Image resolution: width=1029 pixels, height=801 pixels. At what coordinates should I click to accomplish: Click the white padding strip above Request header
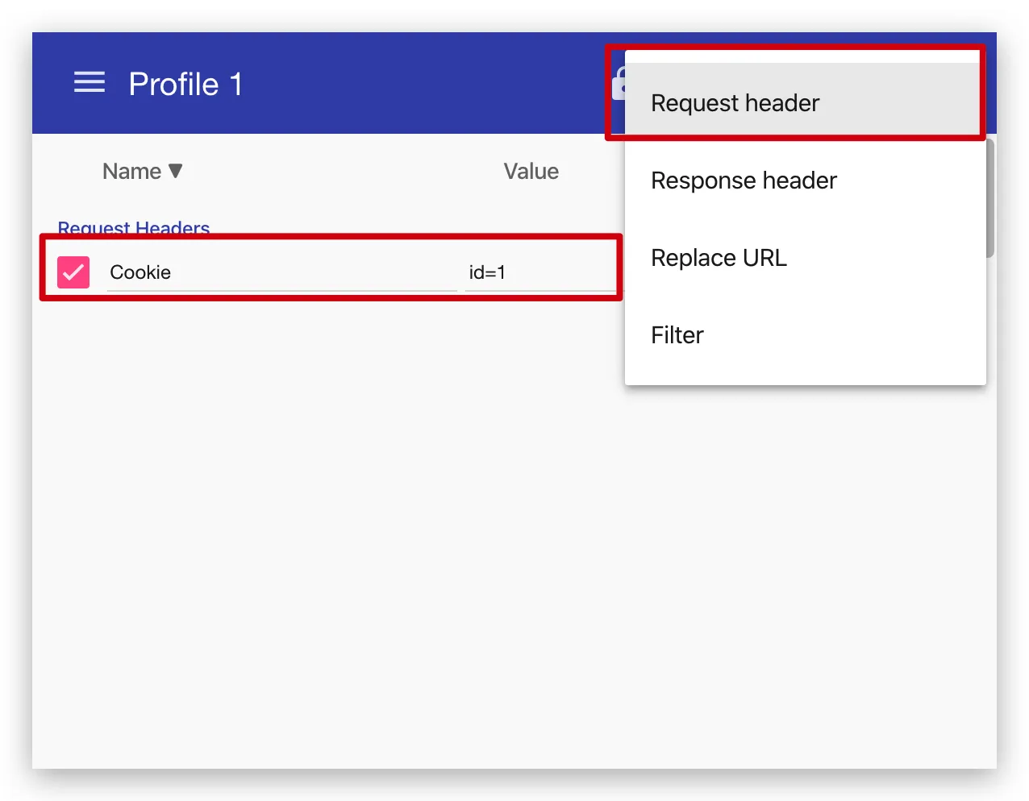pyautogui.click(x=803, y=57)
